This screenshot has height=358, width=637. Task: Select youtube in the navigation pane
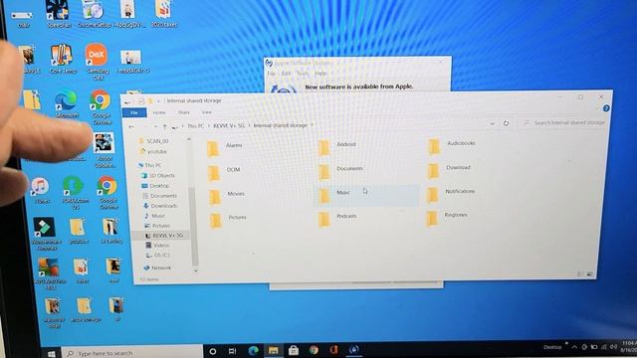point(153,151)
